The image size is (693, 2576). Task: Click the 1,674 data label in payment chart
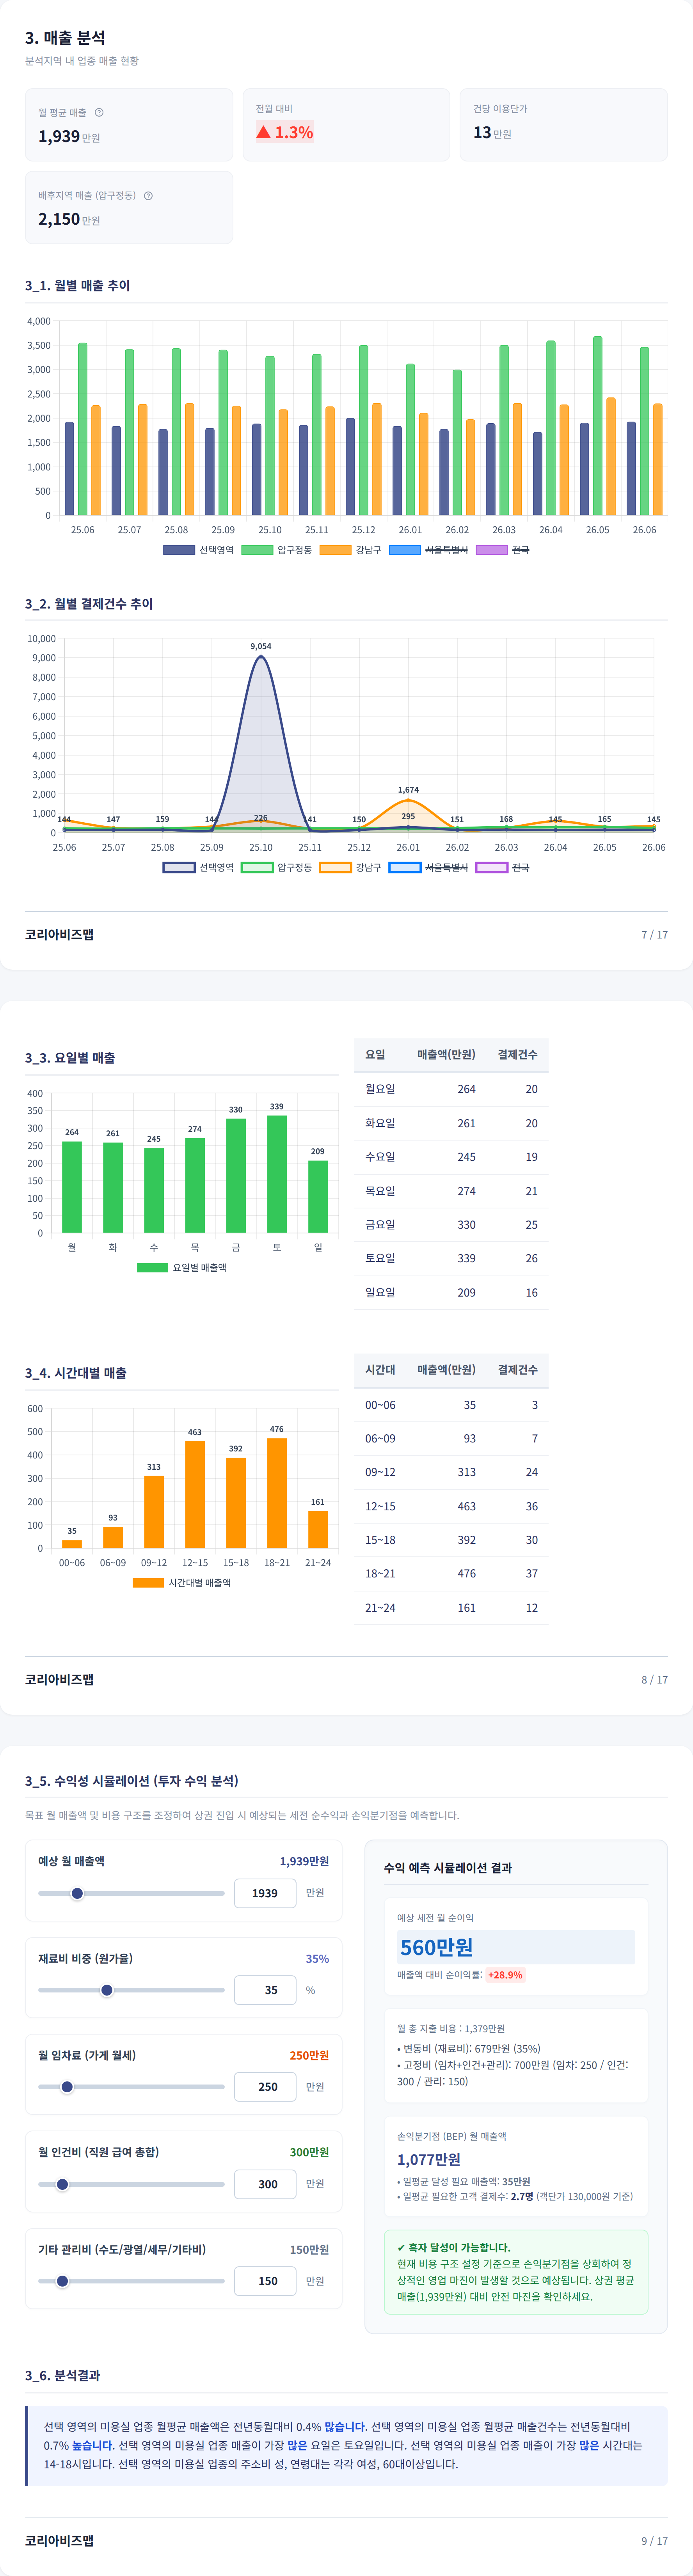click(408, 790)
